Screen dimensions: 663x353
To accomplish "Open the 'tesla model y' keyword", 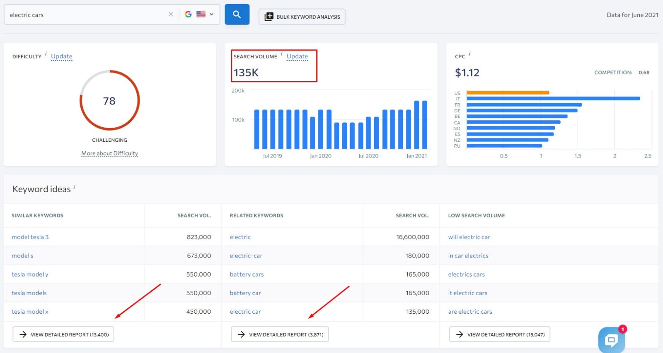I will [30, 274].
